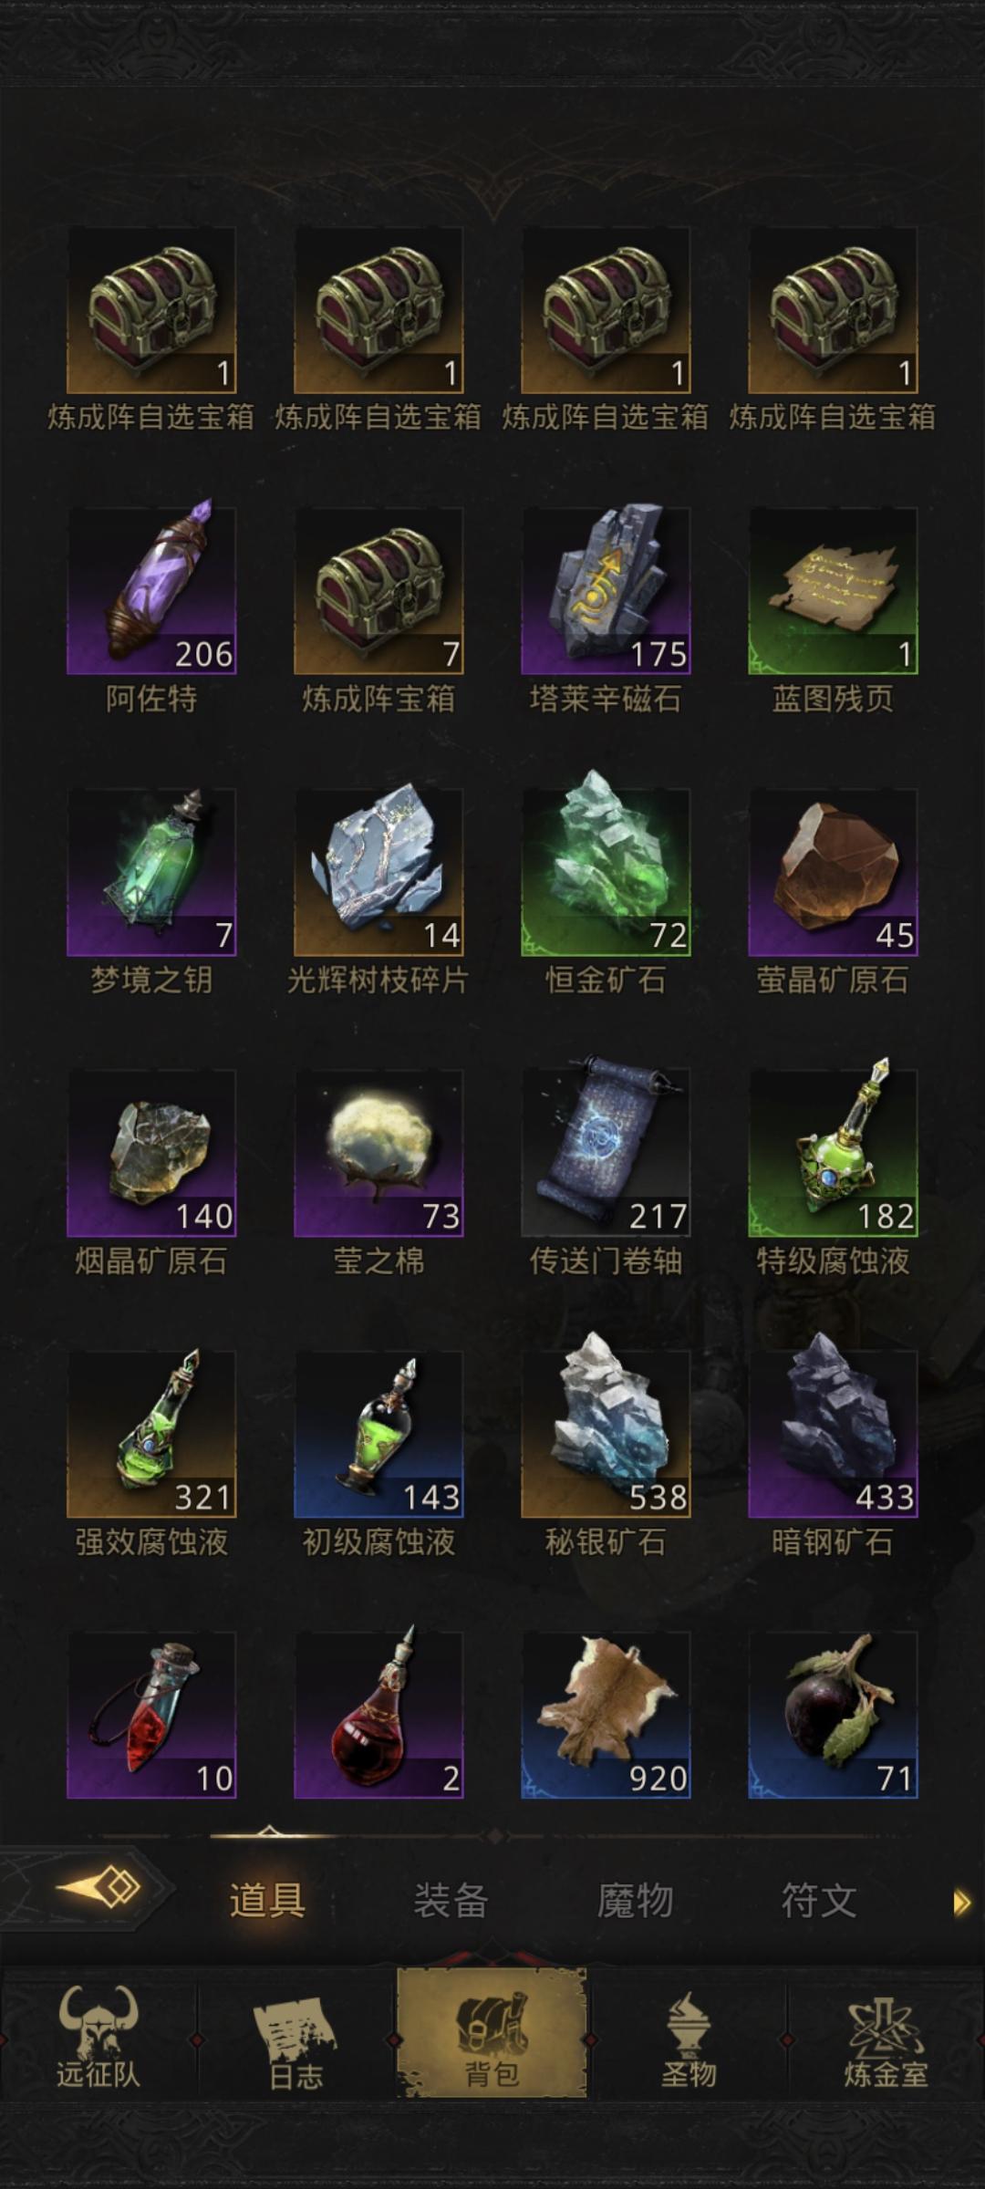This screenshot has width=985, height=2189.
Task: Select the 莹之棉 cotton item
Action: [378, 1153]
